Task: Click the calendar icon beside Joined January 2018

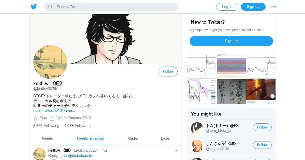Action: tap(52, 118)
